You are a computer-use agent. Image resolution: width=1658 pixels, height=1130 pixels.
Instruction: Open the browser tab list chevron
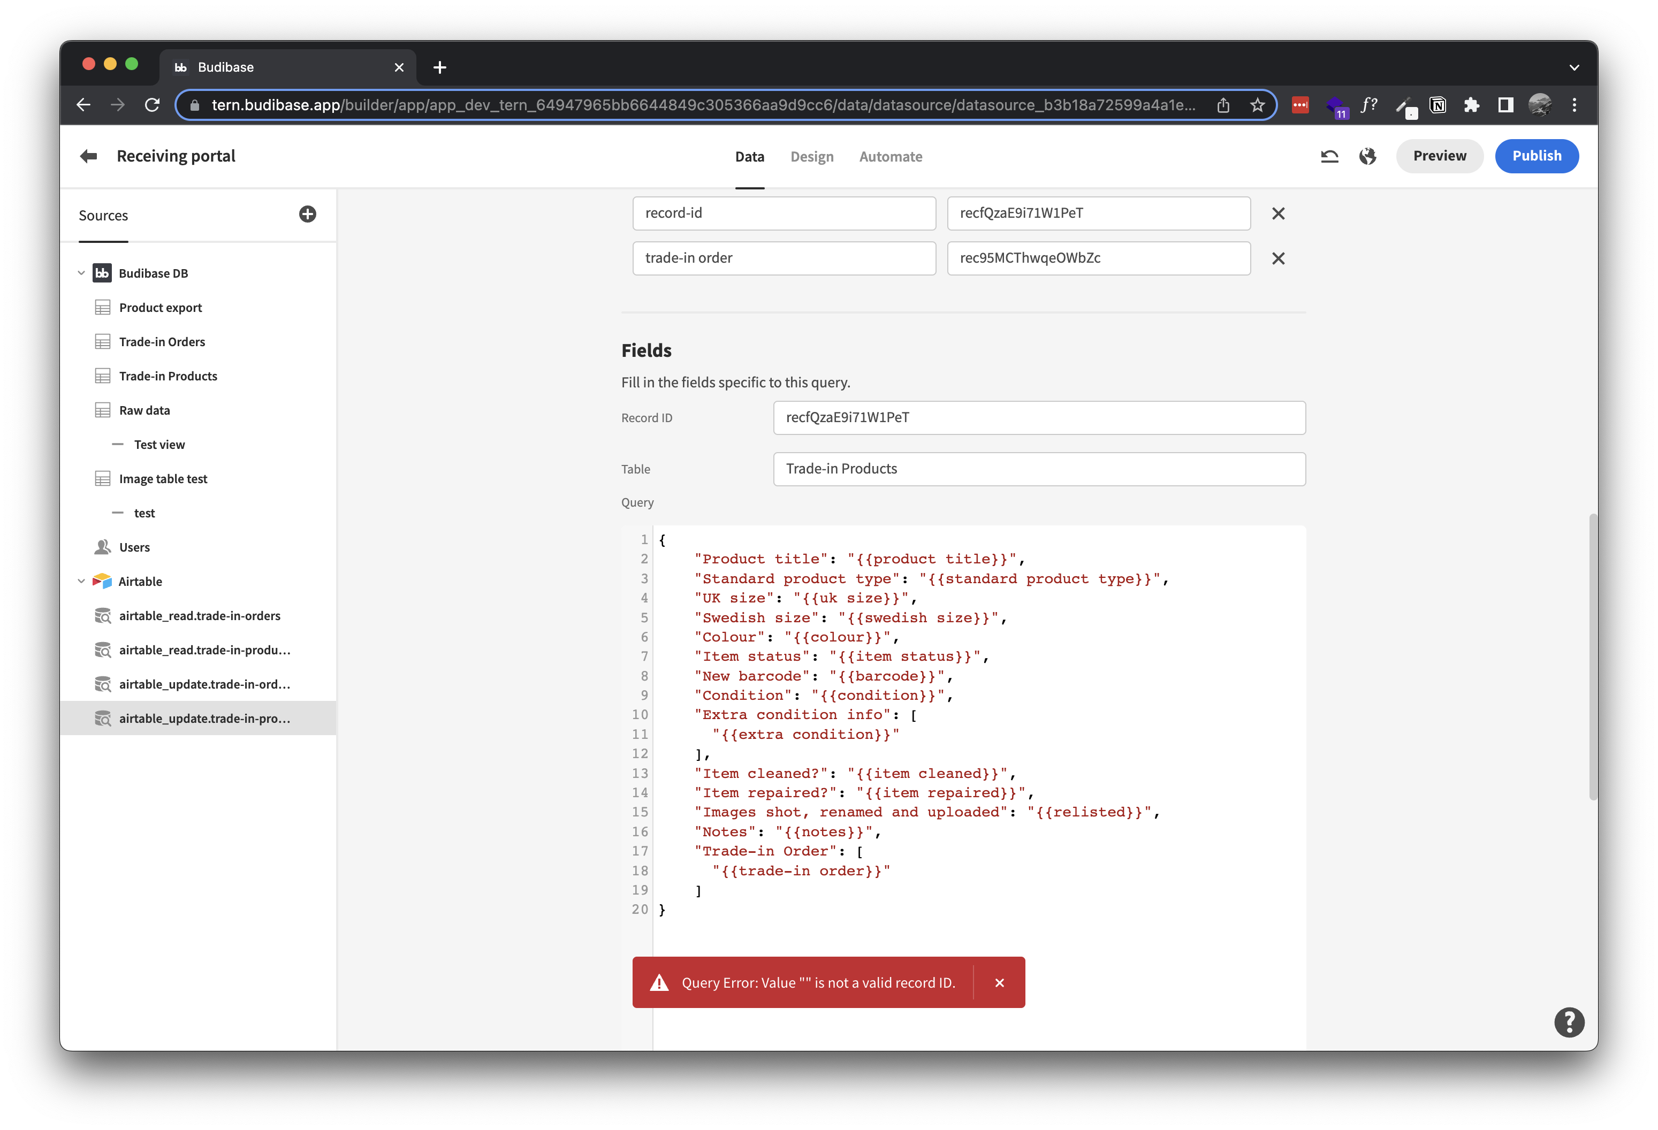pyautogui.click(x=1575, y=67)
